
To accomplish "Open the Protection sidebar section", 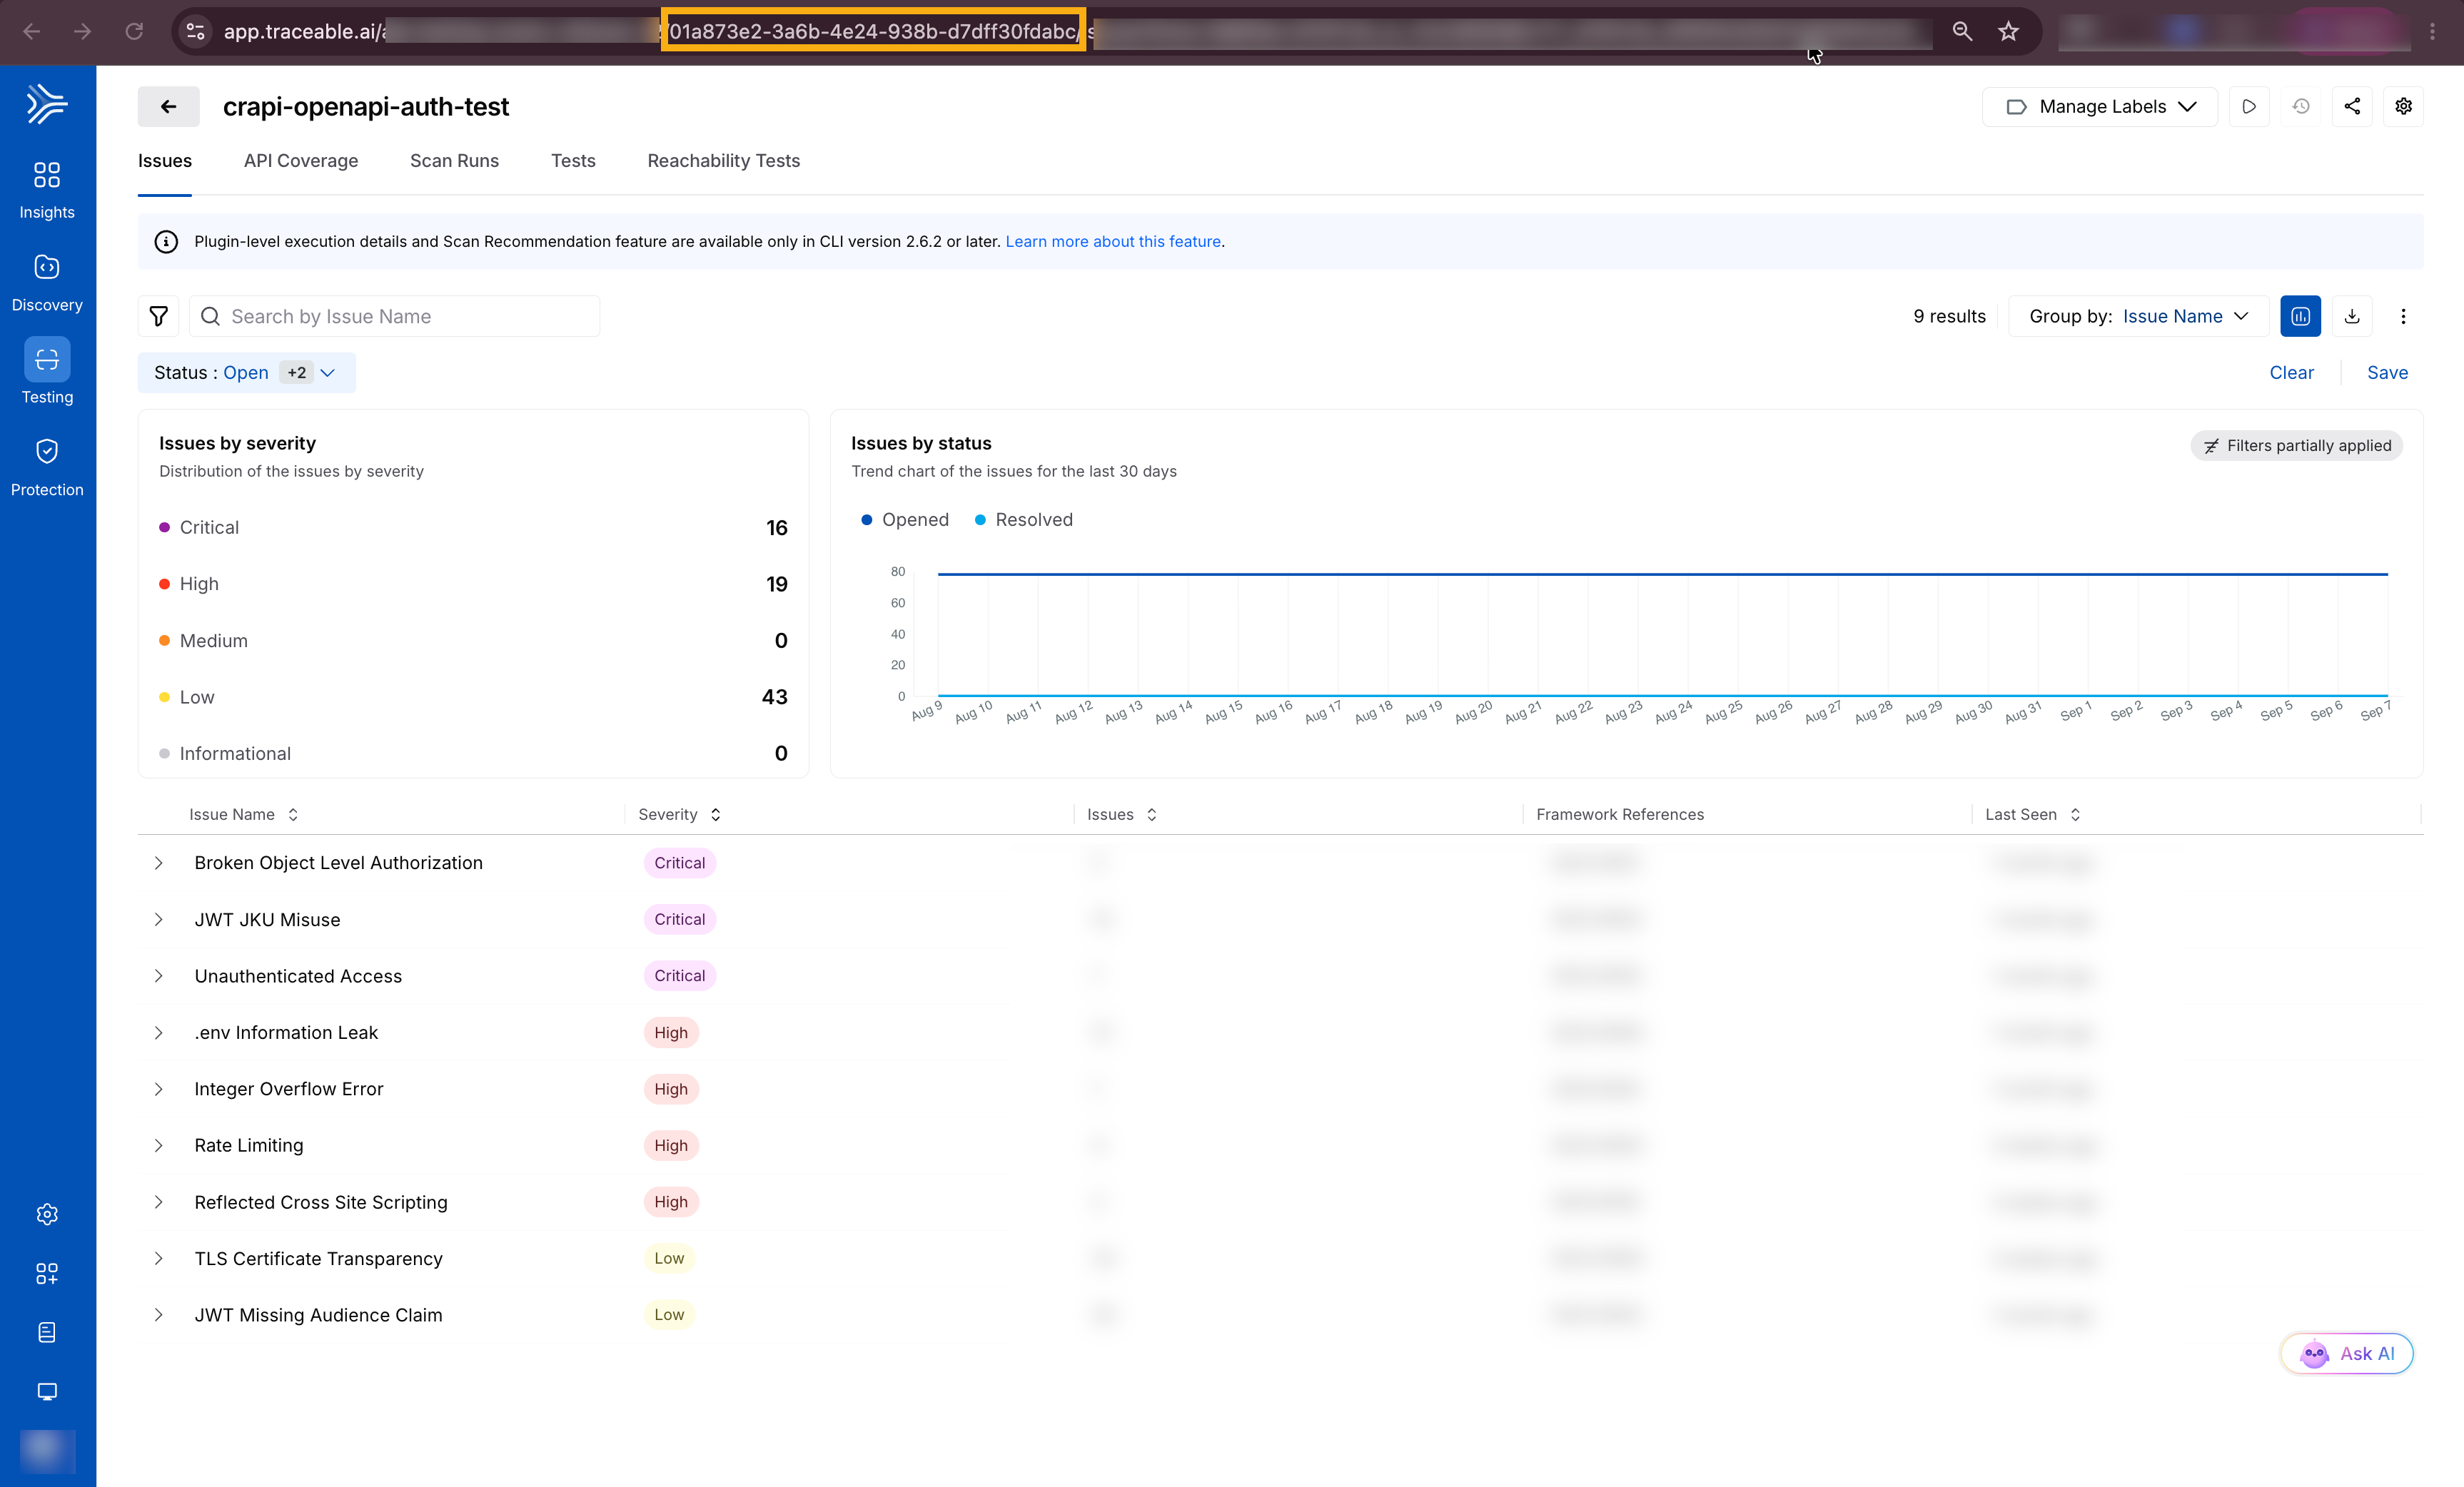I will tap(47, 467).
